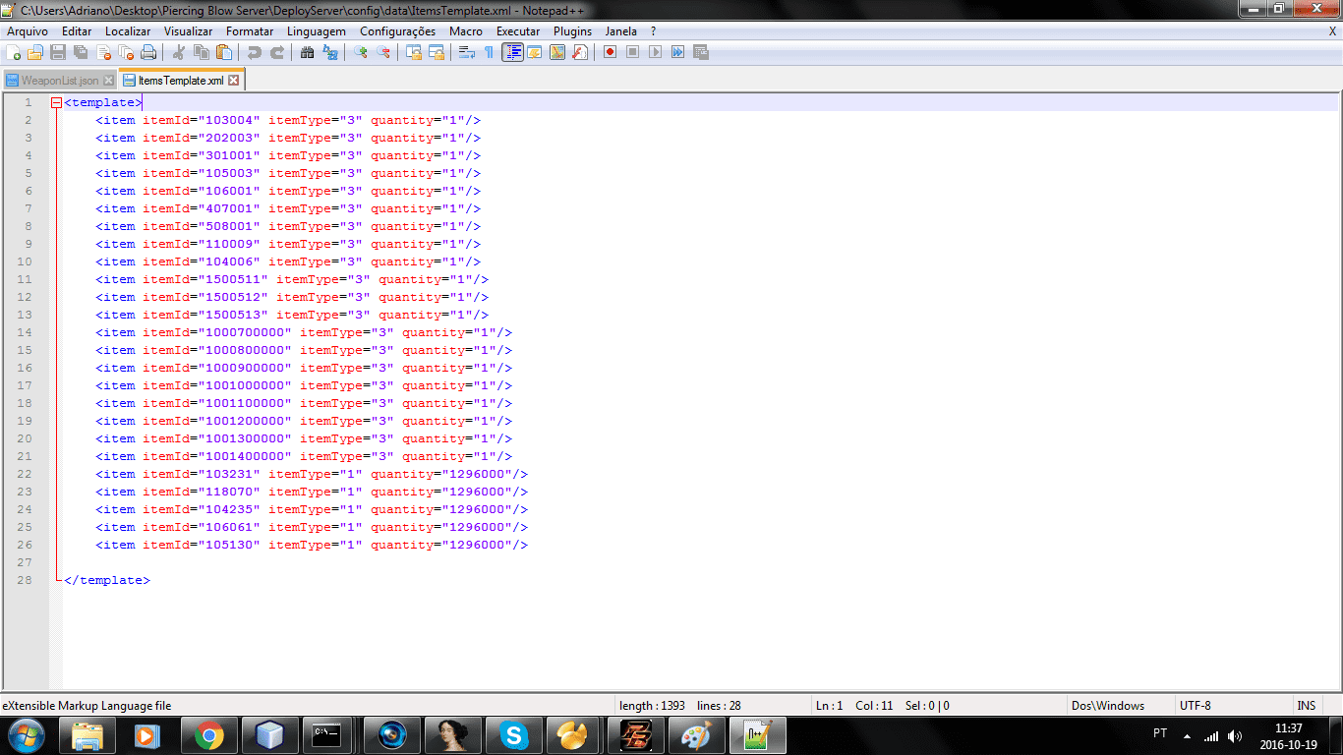Viewport: 1343px width, 755px height.
Task: Click INS insert mode indicator
Action: (1307, 706)
